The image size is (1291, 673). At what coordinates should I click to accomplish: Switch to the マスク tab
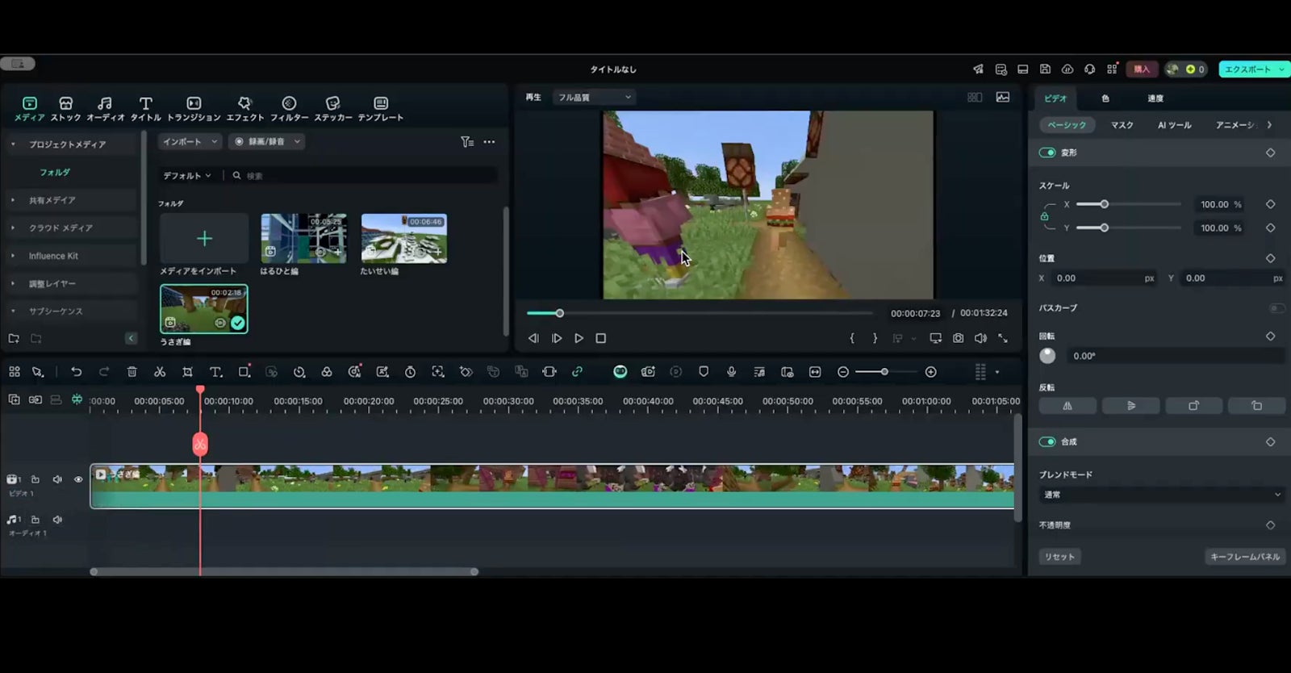pyautogui.click(x=1122, y=125)
